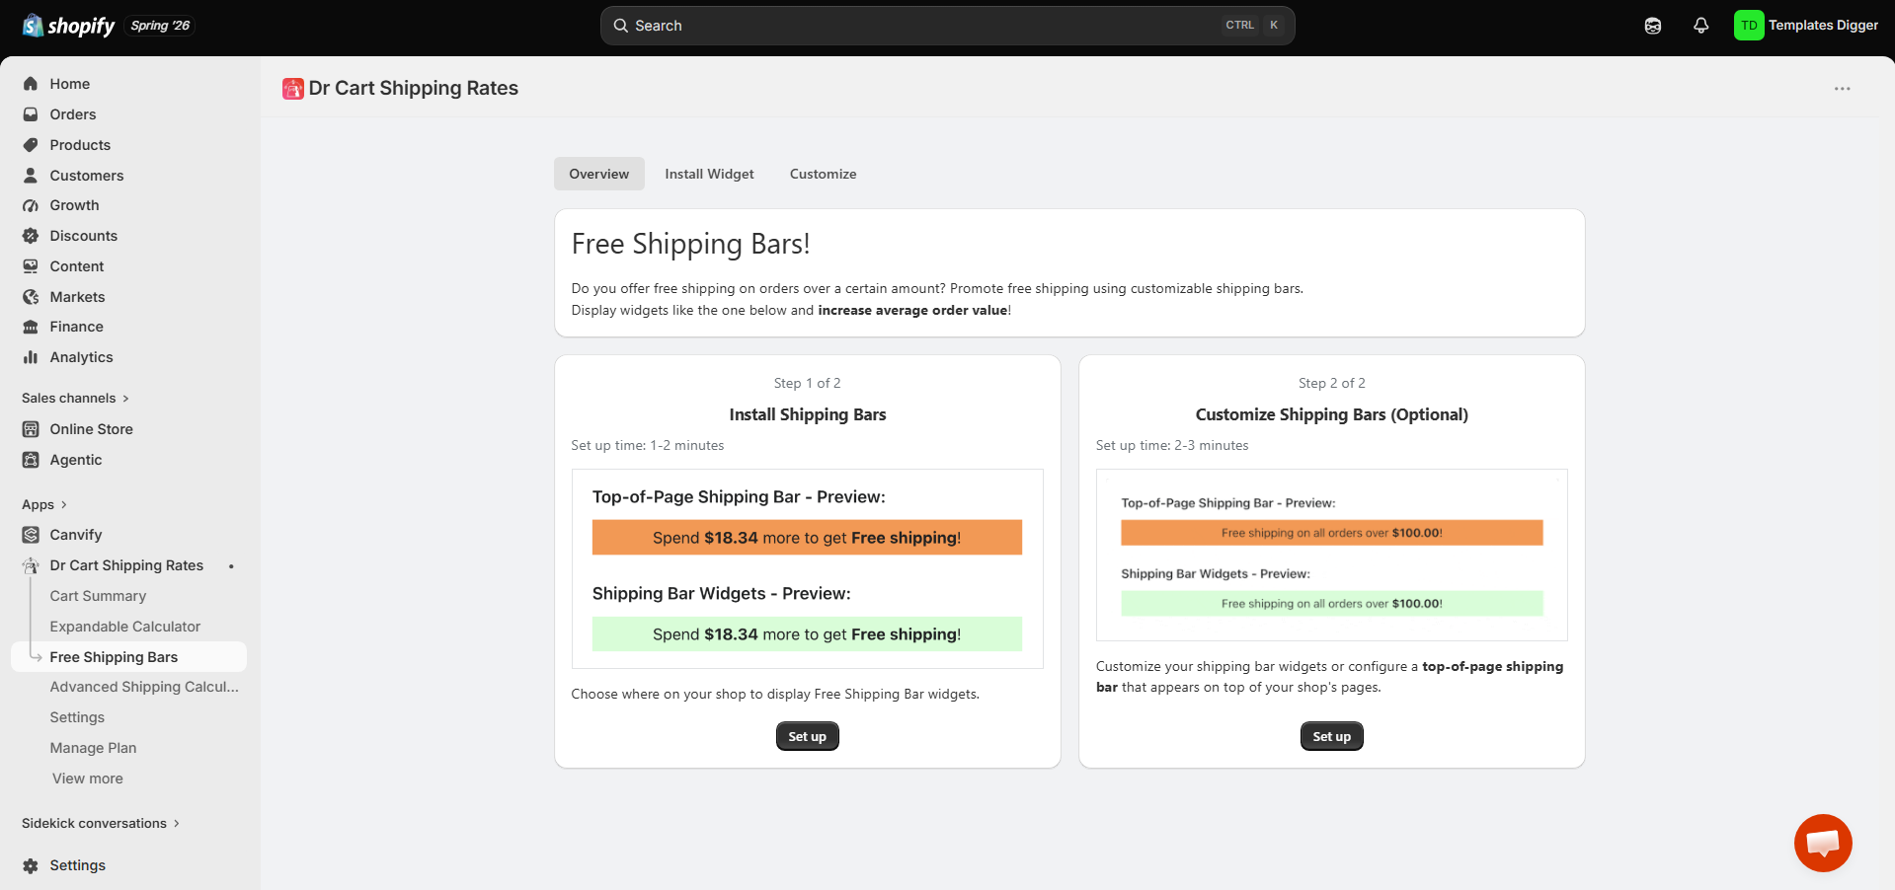
Task: Switch to the Install Widget tab
Action: tap(709, 174)
